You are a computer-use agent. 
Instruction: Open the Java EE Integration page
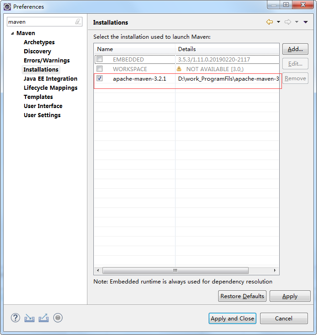[51, 78]
